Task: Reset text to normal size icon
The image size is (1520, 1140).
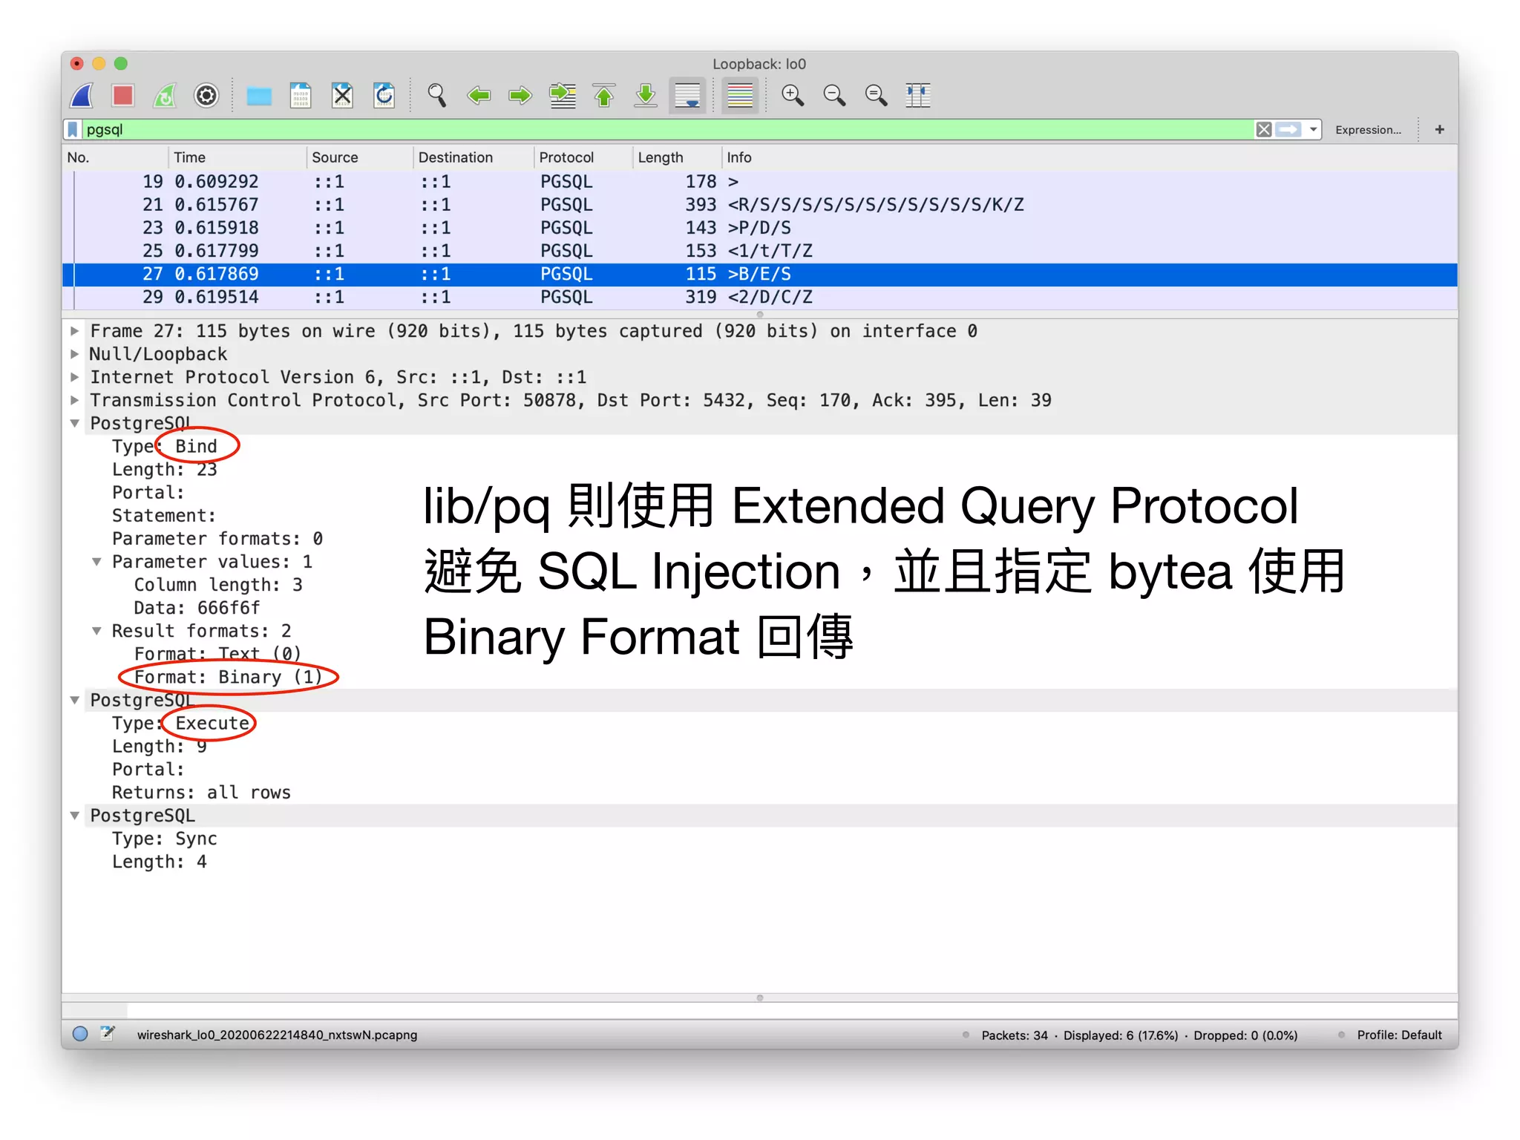Action: click(x=876, y=96)
